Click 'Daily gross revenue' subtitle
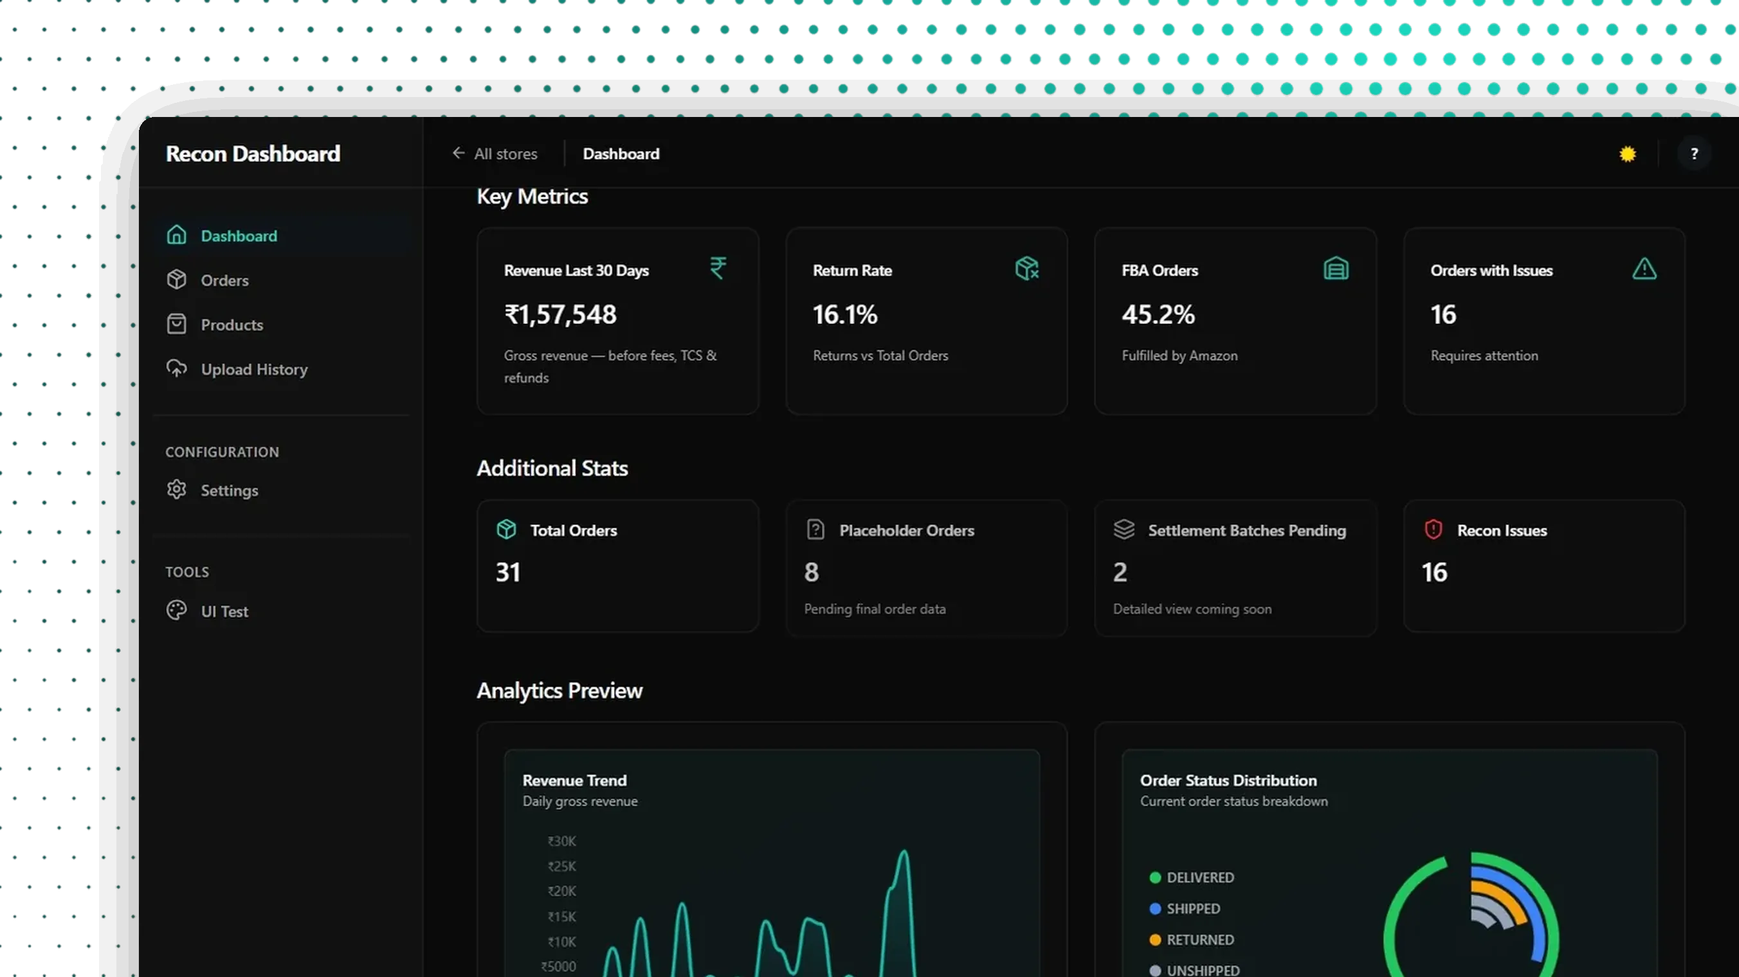1739x977 pixels. point(580,802)
